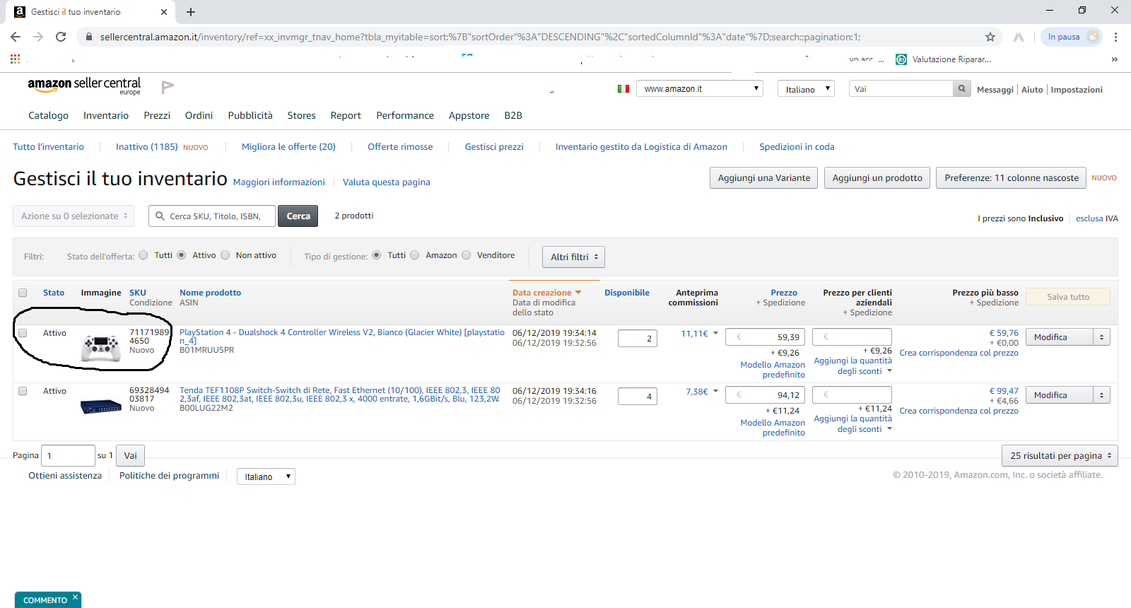This screenshot has width=1131, height=608.
Task: Click the 'Aggiungi un prodotto' button
Action: [877, 178]
